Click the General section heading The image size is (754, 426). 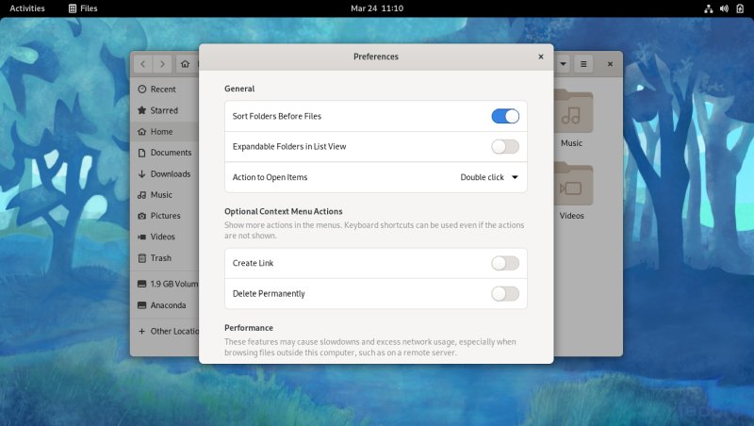click(239, 89)
